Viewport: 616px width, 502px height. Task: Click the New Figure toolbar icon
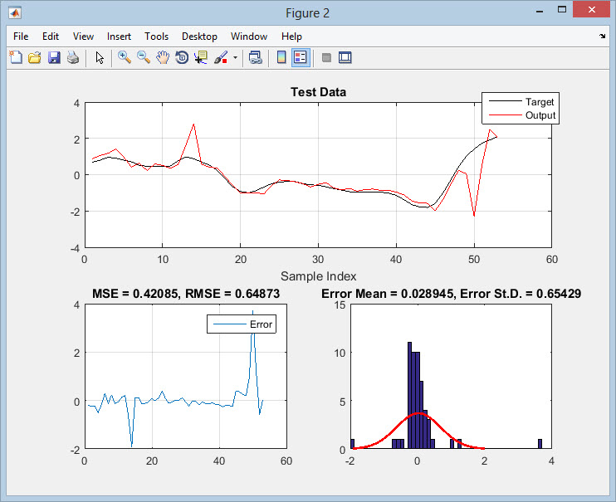tap(16, 58)
